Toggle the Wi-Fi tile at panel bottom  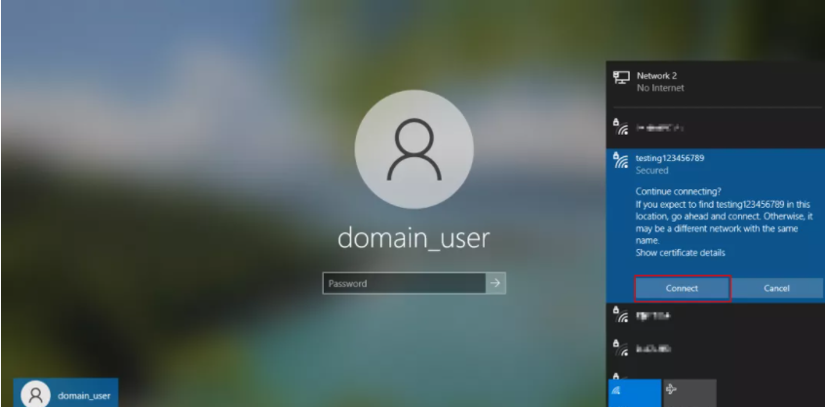[634, 392]
